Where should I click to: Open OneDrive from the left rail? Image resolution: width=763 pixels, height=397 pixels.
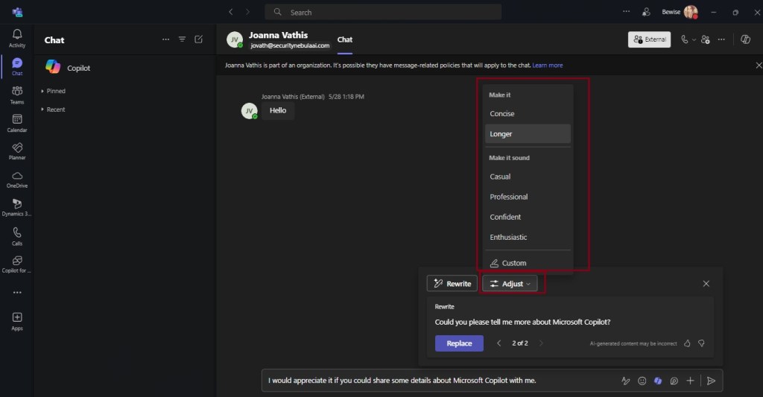[16, 179]
